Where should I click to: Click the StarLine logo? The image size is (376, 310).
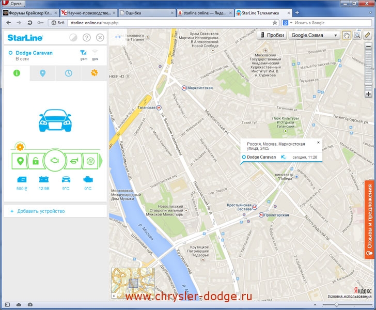point(25,38)
